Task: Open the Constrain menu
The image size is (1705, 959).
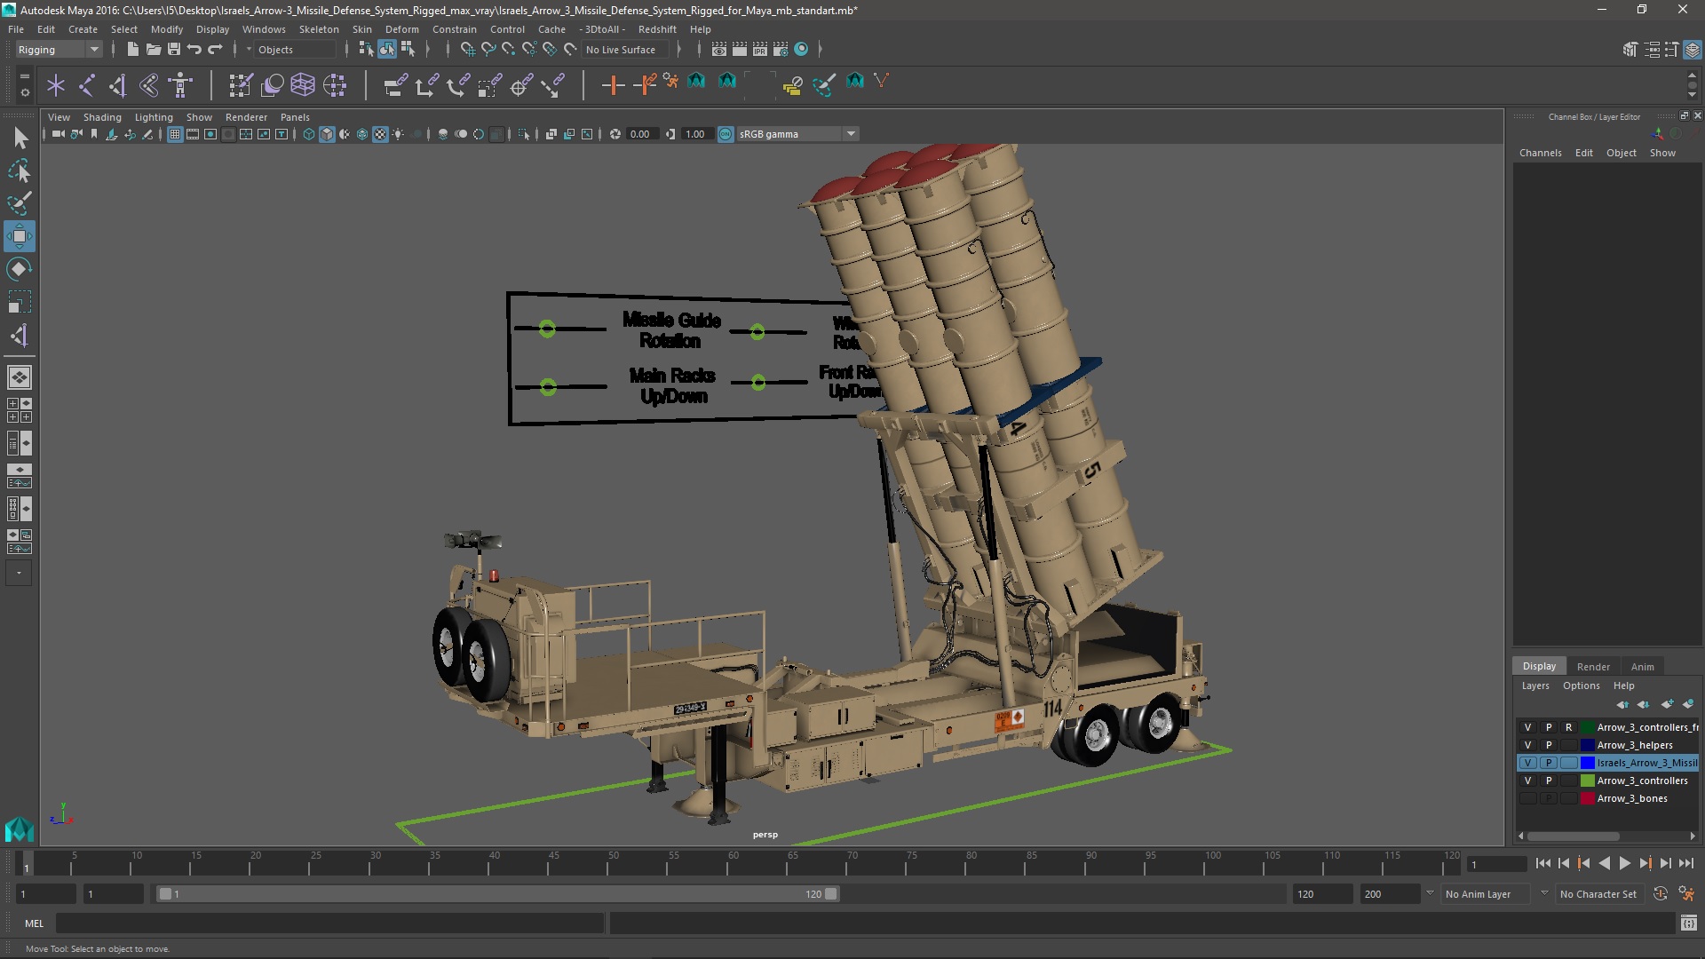Action: pyautogui.click(x=454, y=29)
